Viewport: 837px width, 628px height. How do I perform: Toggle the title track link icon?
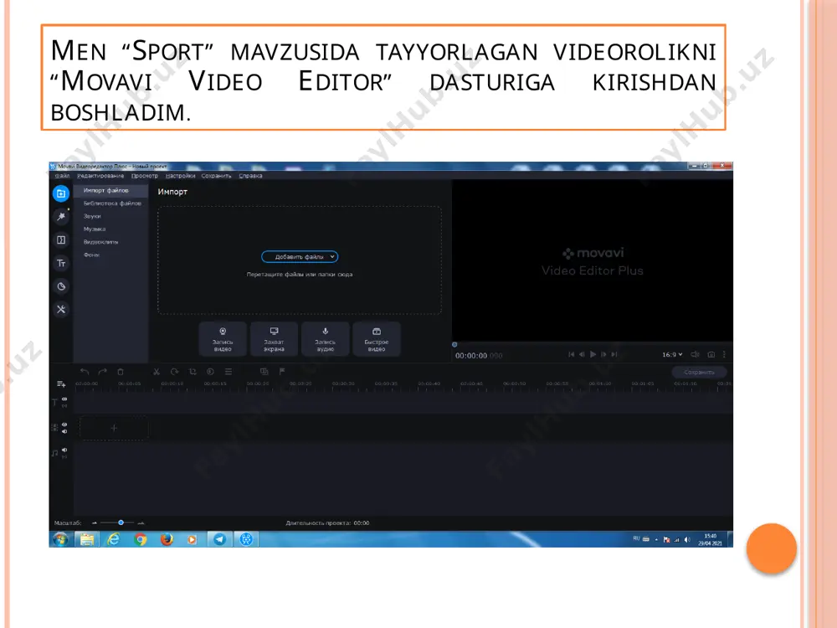pos(64,406)
